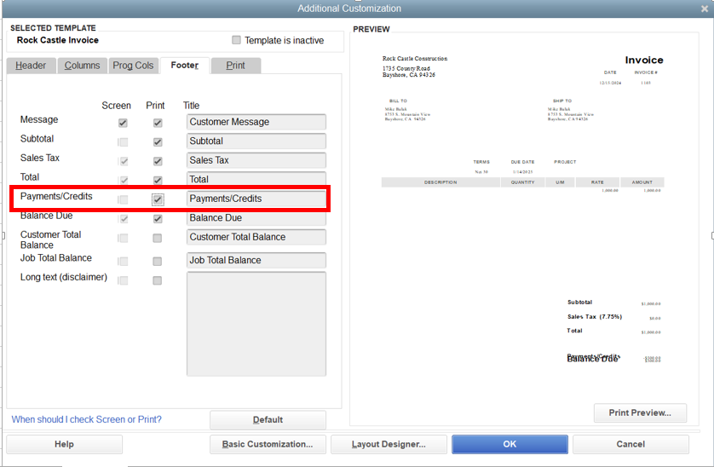Viewport: 714px width, 467px height.
Task: Edit the Customer Total Balance title field
Action: point(256,237)
